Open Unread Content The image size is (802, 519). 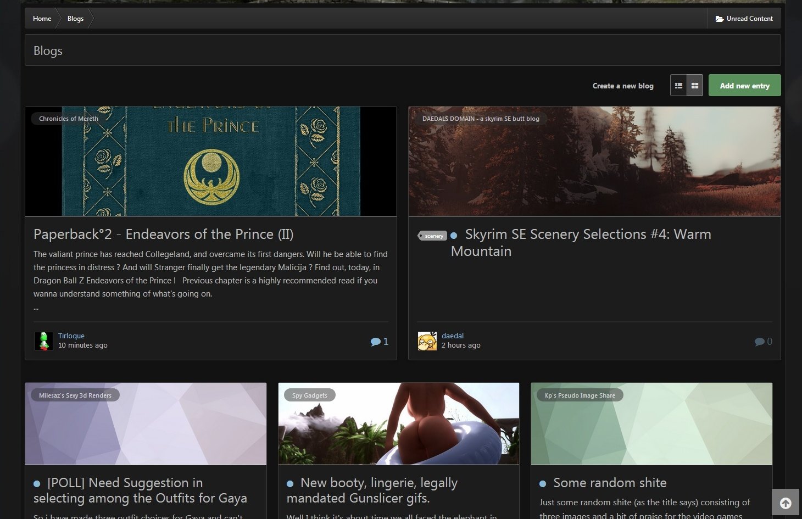coord(744,19)
